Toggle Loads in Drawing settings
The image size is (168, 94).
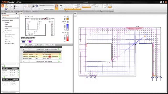pos(16,8)
